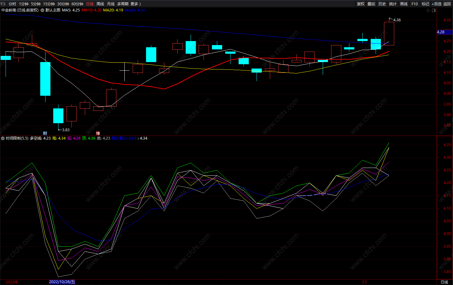Click the 顶: 4.36 value
This screenshot has width=453, height=285.
pyautogui.click(x=89, y=138)
